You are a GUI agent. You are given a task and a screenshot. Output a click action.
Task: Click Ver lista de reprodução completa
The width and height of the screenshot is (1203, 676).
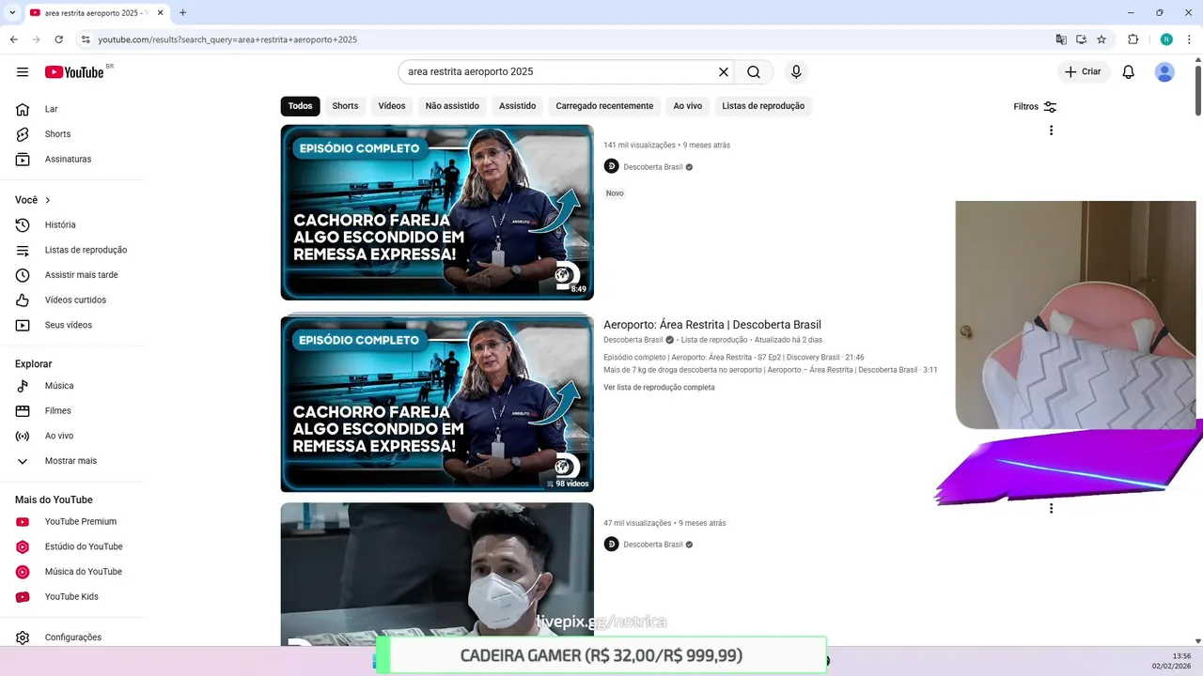659,388
